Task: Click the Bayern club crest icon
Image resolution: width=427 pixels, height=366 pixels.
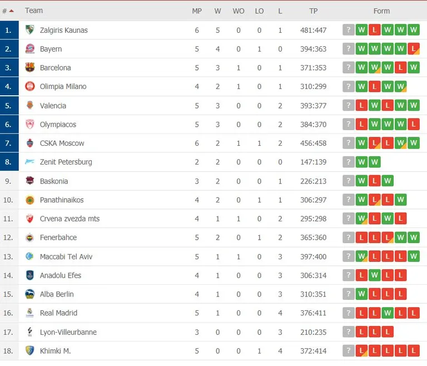Action: pos(29,49)
